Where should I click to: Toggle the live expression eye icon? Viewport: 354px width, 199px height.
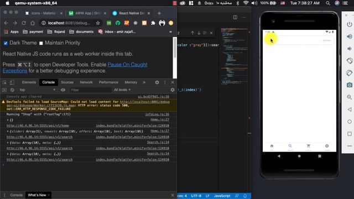[x=63, y=90]
